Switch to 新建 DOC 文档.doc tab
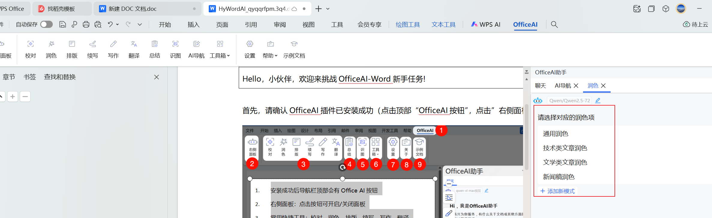Screen dimensions: 712x218 point(147,9)
